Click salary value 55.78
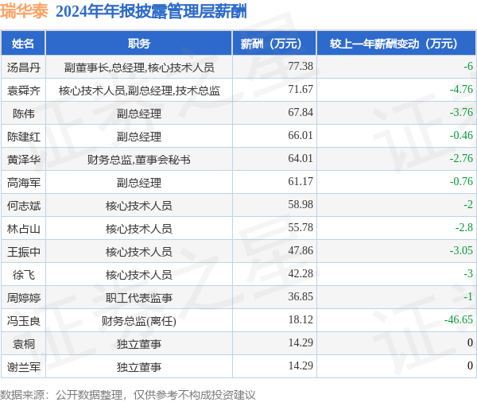 (x=301, y=227)
